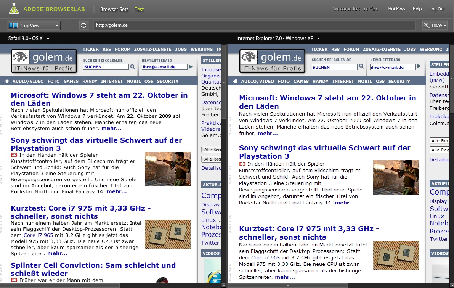Click SECURITY in Safari pane navigation
The width and height of the screenshot is (454, 288).
[x=168, y=81]
